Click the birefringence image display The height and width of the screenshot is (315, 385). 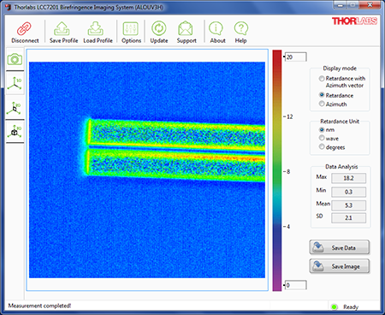pyautogui.click(x=147, y=169)
